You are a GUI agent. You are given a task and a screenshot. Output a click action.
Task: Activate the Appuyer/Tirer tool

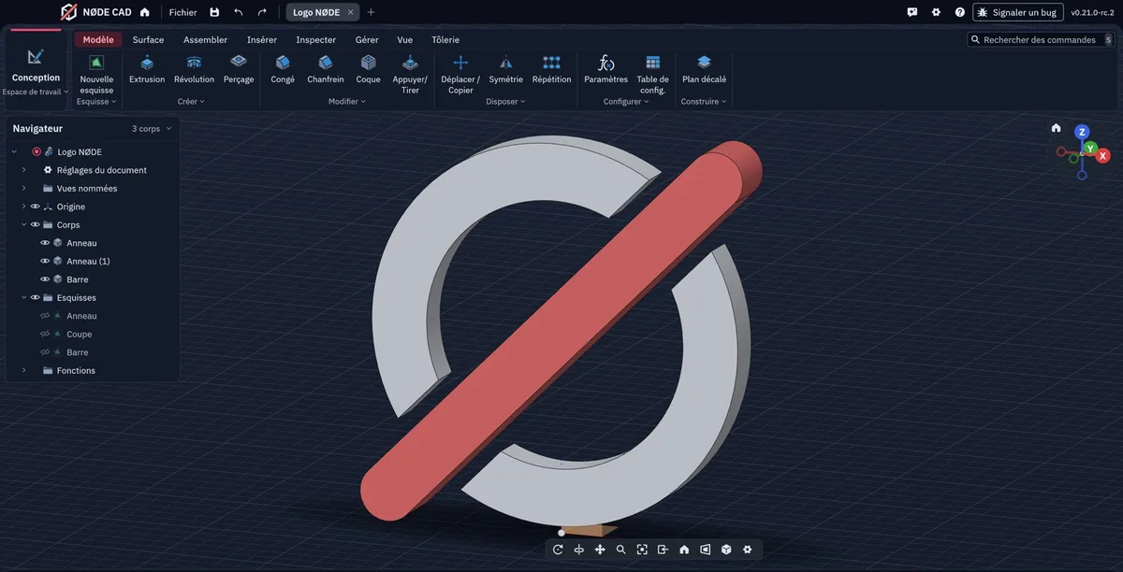click(x=410, y=74)
